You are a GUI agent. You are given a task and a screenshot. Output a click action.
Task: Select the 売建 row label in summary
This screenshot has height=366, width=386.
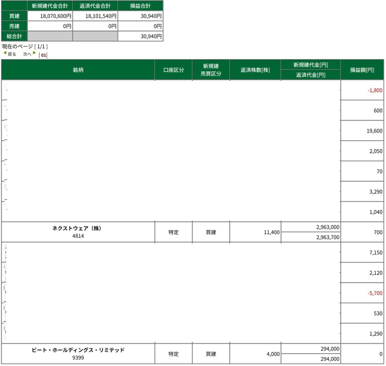pyautogui.click(x=14, y=26)
